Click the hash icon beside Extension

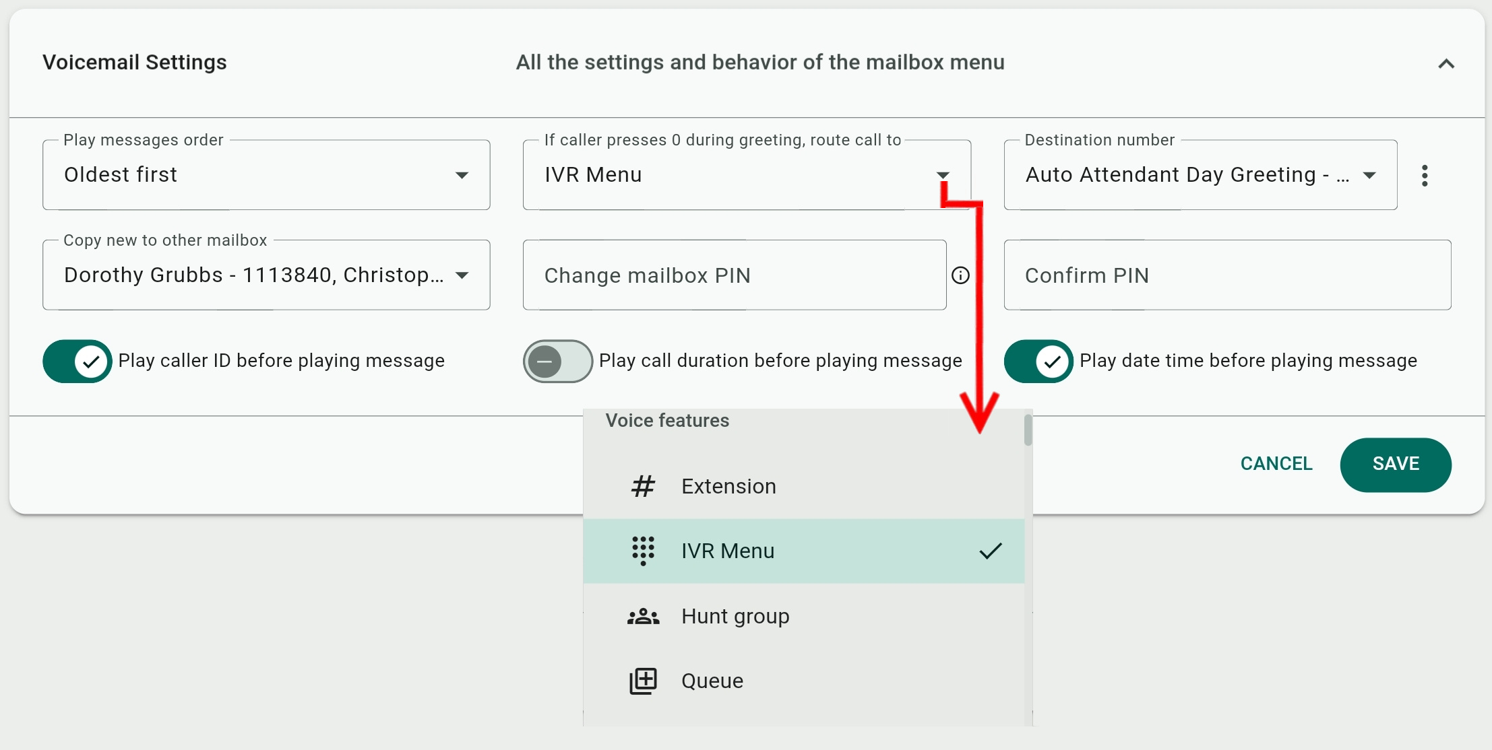pos(643,486)
